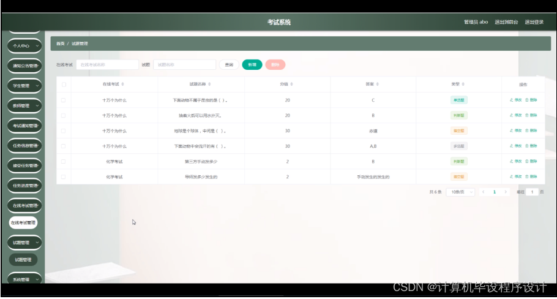Click edit (修改) for the 地球是个球体 row
The image size is (557, 299).
click(x=516, y=131)
